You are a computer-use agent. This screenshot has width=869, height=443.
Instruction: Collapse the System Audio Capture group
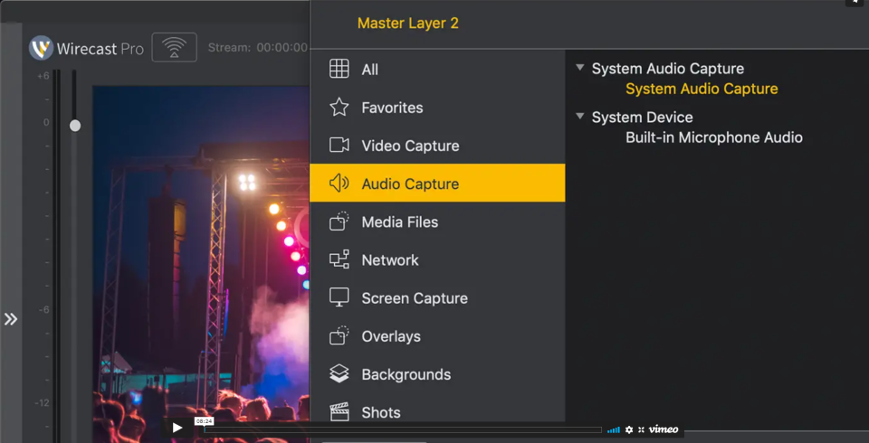[580, 69]
